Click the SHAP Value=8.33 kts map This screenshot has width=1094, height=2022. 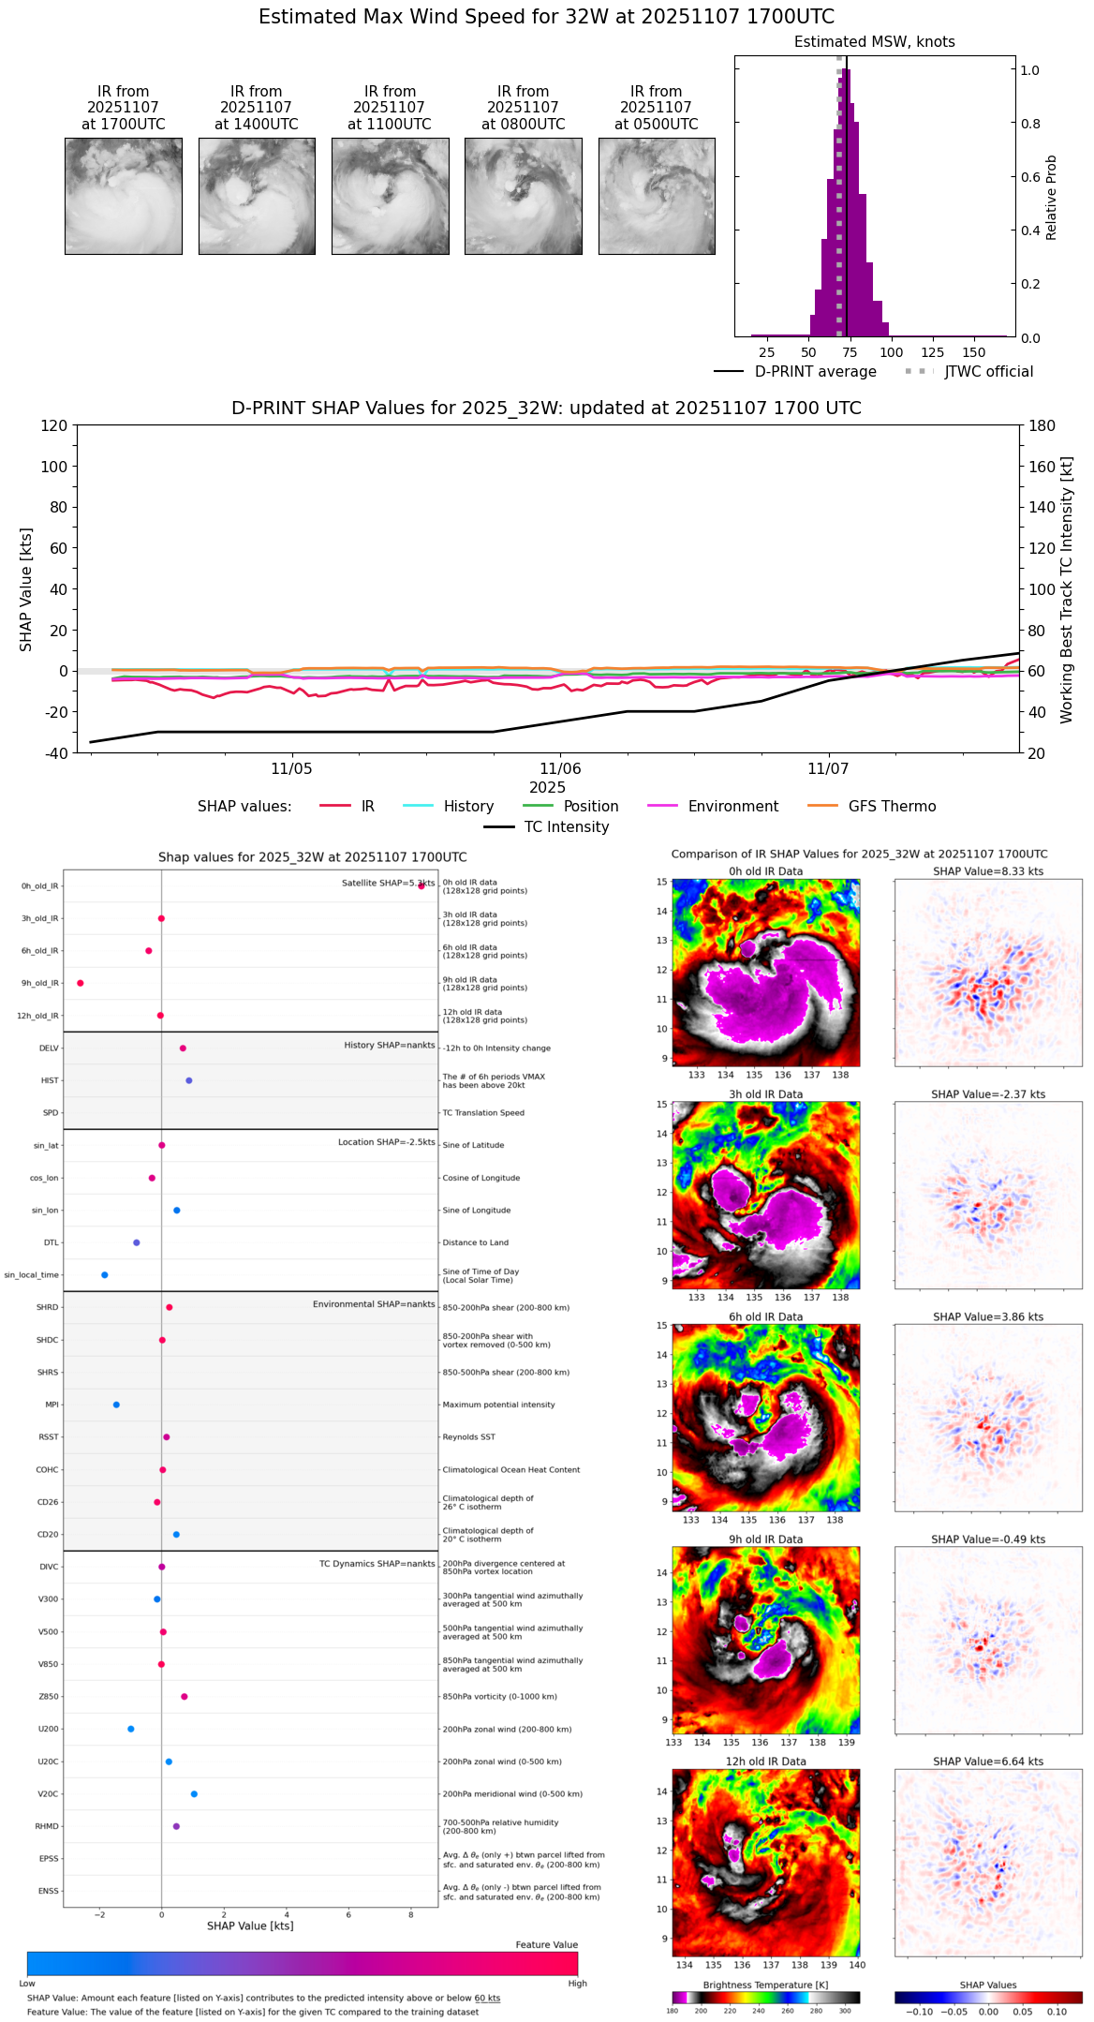(988, 973)
